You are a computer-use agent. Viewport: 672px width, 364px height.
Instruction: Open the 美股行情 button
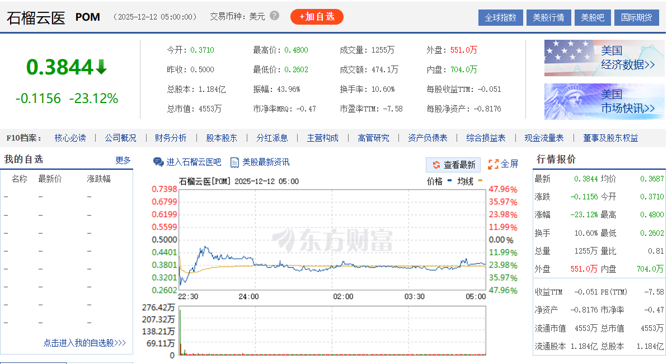tap(549, 17)
